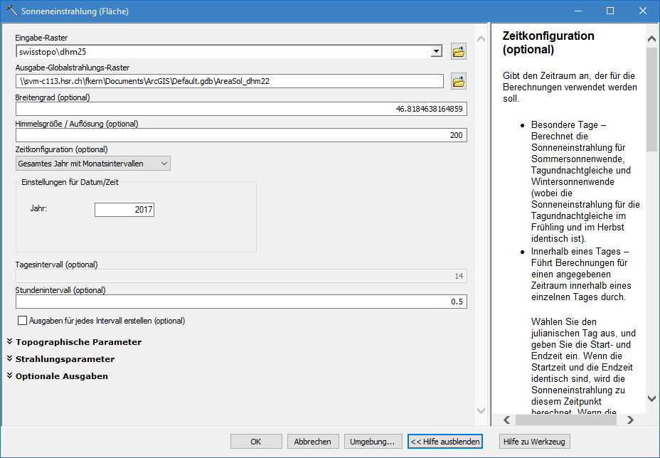
Task: Click into the Jahr input field
Action: [x=124, y=210]
